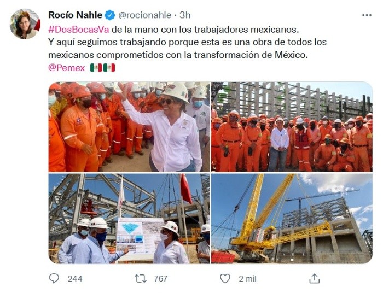383x293 pixels.
Task: Click the reply speech bubble icon
Action: pos(54,278)
